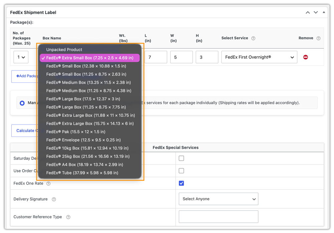Show help for Delivery Signature
The width and height of the screenshot is (334, 233).
tap(54, 199)
